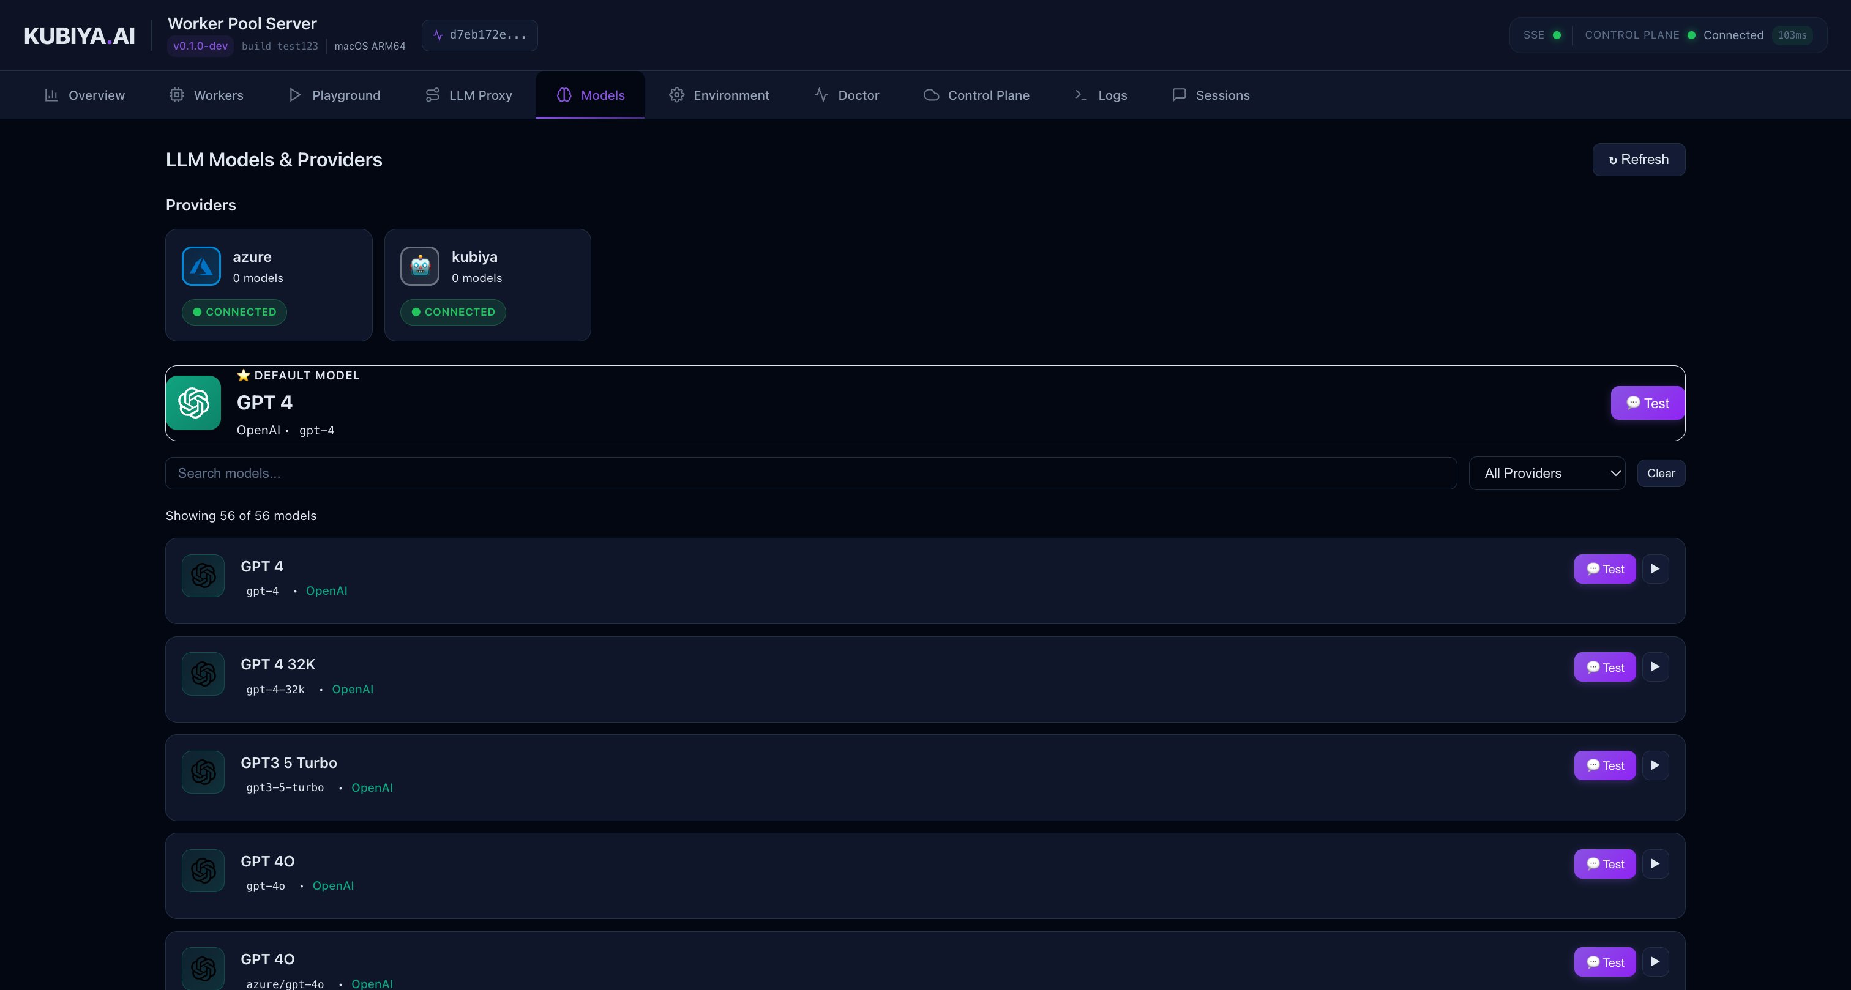Click Test in the azure/gpt-4o row
Viewport: 1851px width, 990px height.
tap(1604, 962)
